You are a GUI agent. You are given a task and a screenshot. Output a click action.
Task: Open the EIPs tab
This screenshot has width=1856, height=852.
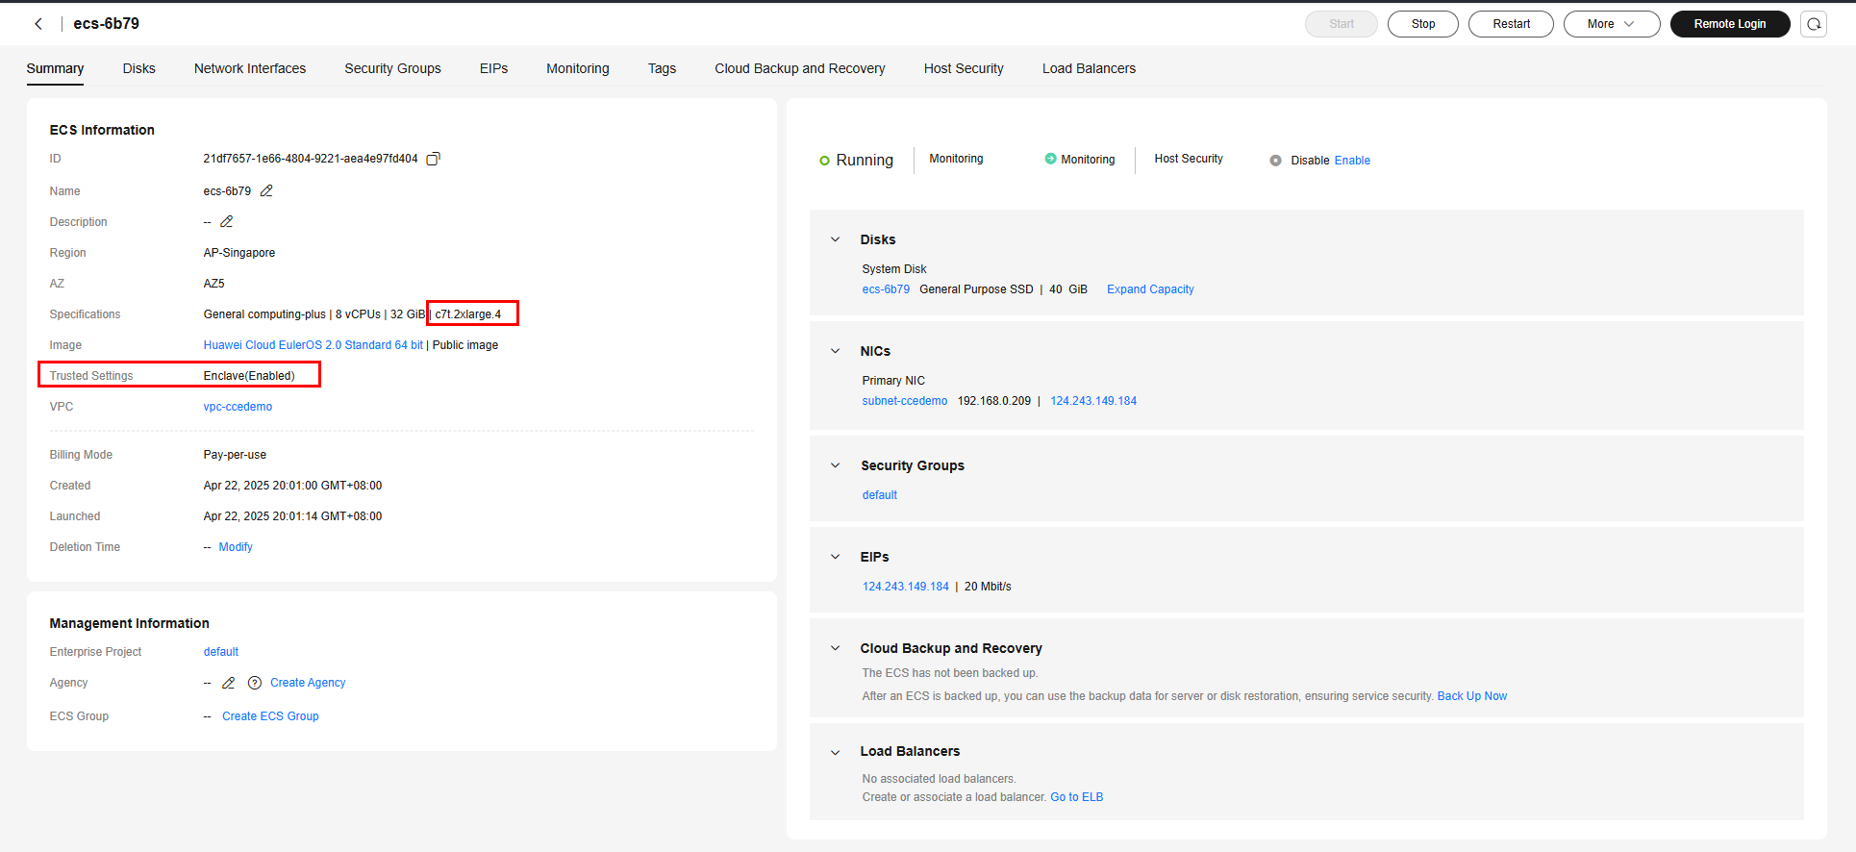(493, 68)
